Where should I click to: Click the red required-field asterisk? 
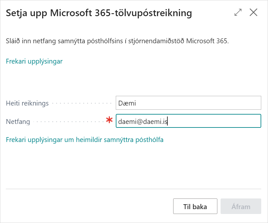109,121
